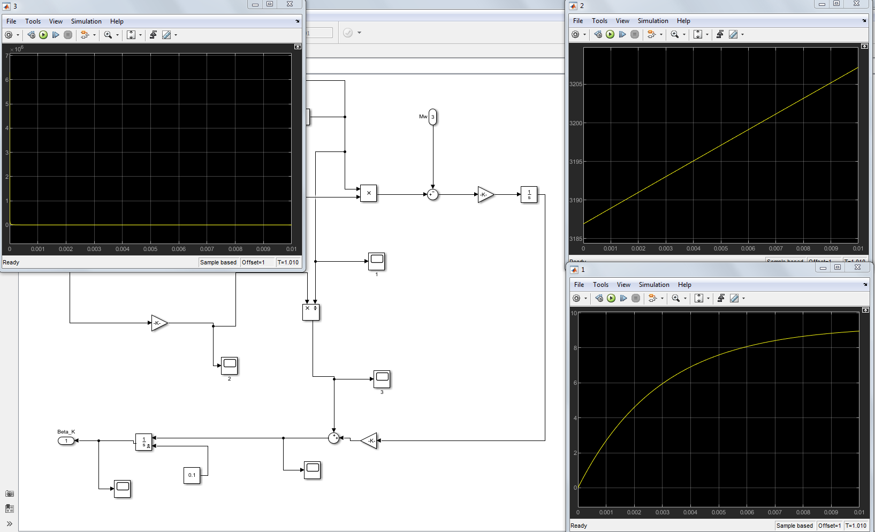
Task: Highlight Simulink block icon in Scope 1
Action: [652, 298]
